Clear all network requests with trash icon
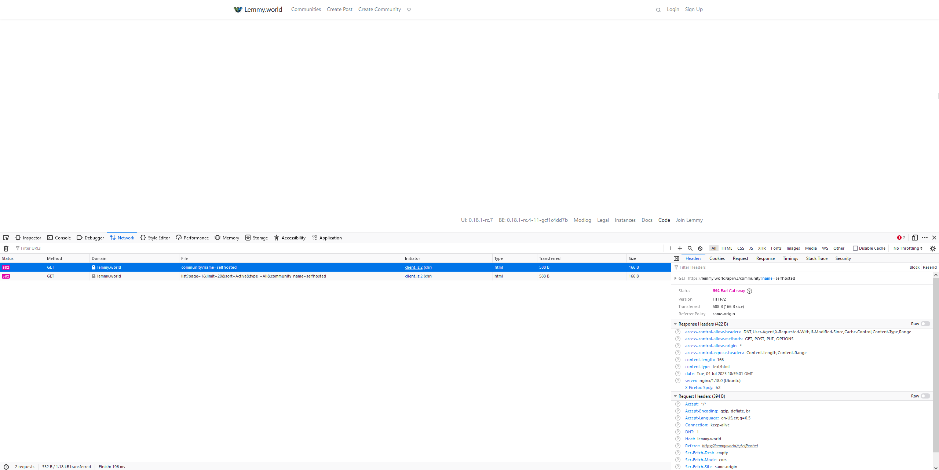This screenshot has width=939, height=470. (6, 248)
